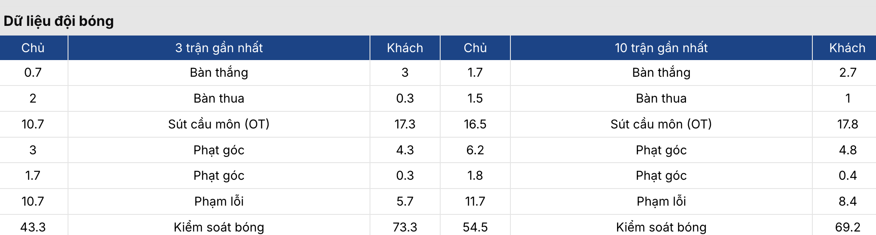
Task: Click the 1.8 Phạt góc value
Action: (475, 175)
